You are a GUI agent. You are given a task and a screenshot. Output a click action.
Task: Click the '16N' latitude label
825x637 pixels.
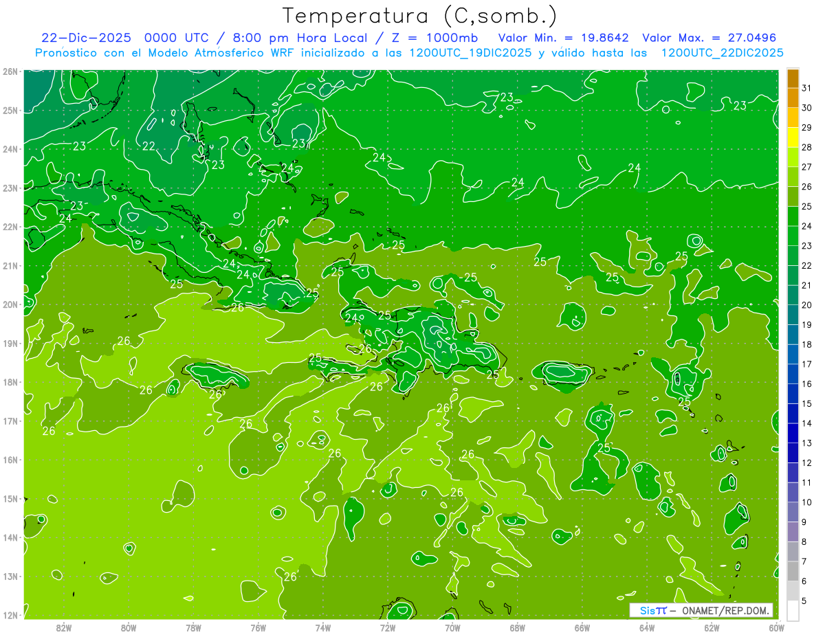pos(10,460)
